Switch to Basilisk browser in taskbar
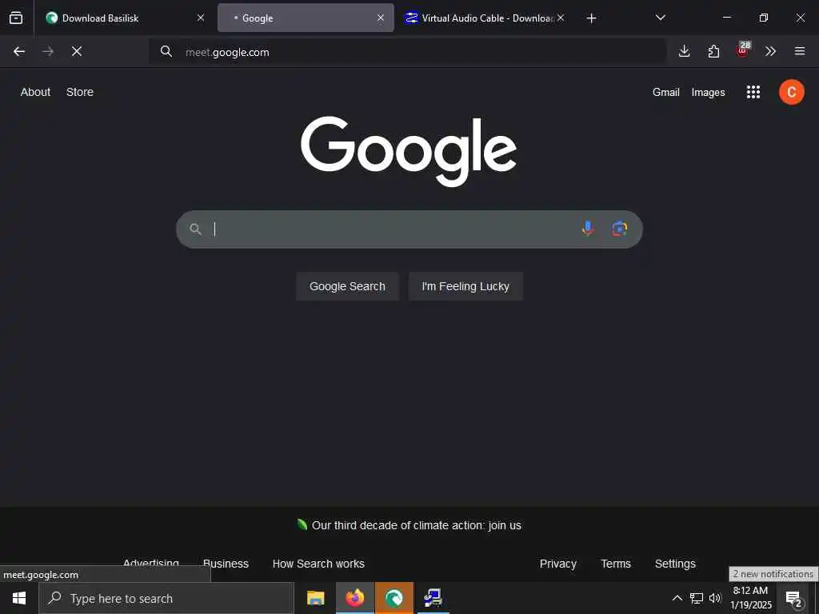Image resolution: width=819 pixels, height=614 pixels. click(394, 598)
